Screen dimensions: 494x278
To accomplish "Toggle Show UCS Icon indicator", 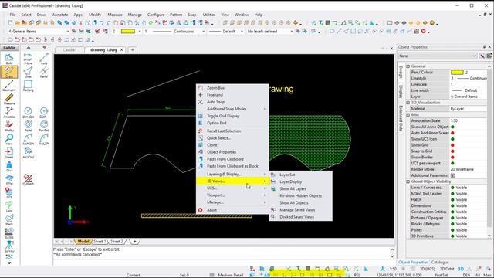I will (452, 139).
